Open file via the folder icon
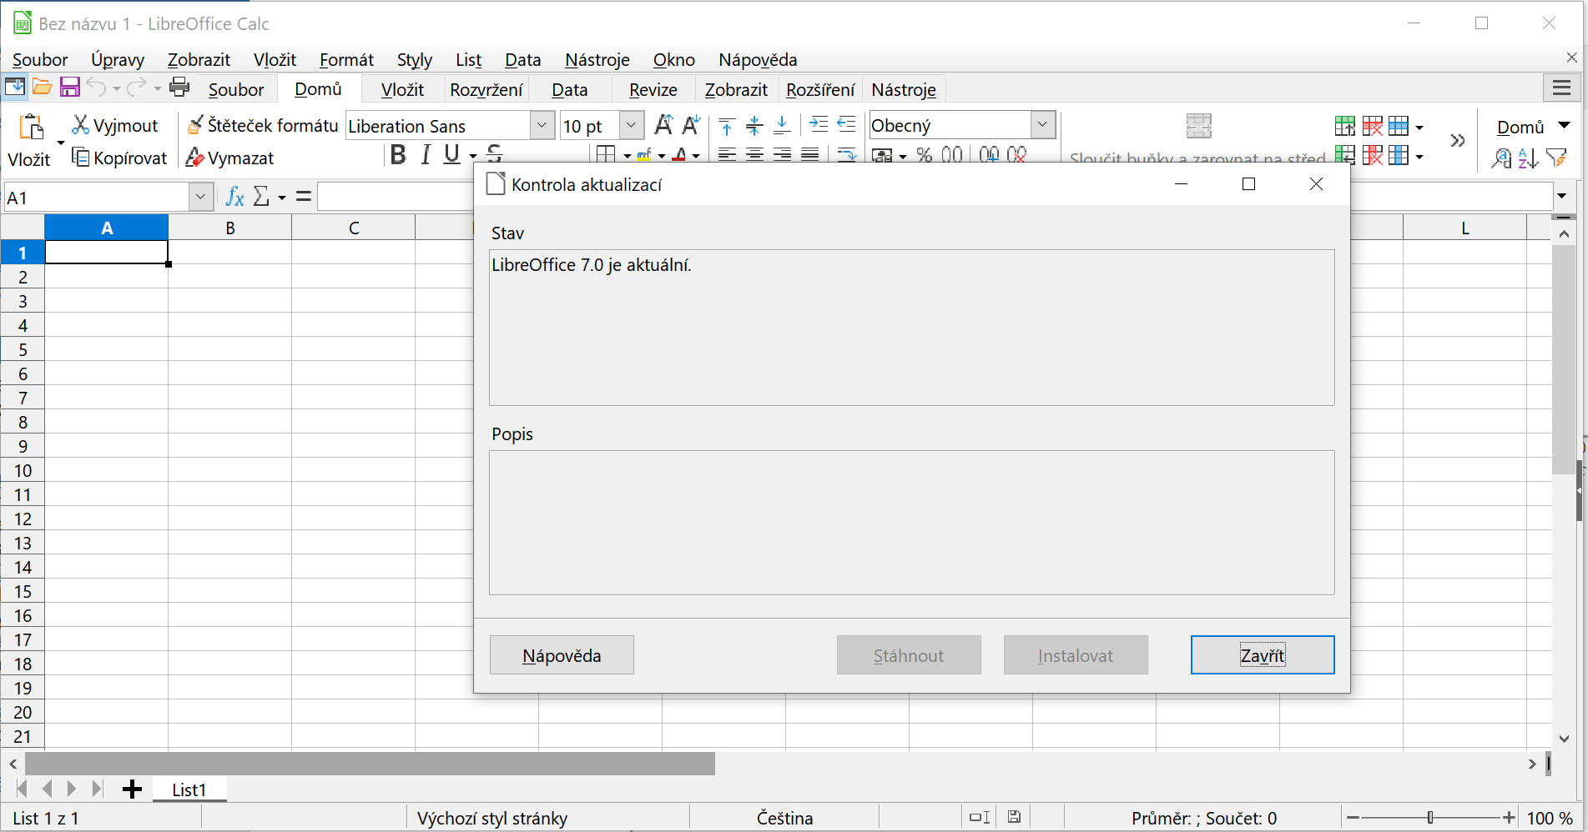Viewport: 1588px width, 832px height. tap(43, 87)
